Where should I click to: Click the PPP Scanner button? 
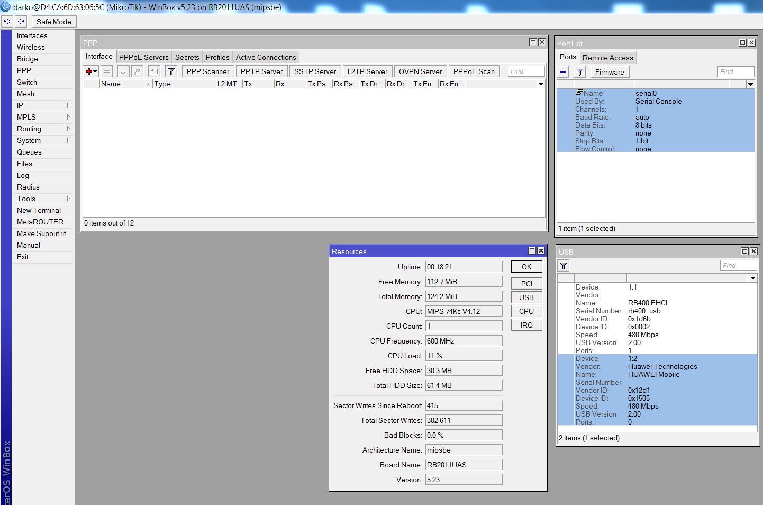tap(208, 71)
